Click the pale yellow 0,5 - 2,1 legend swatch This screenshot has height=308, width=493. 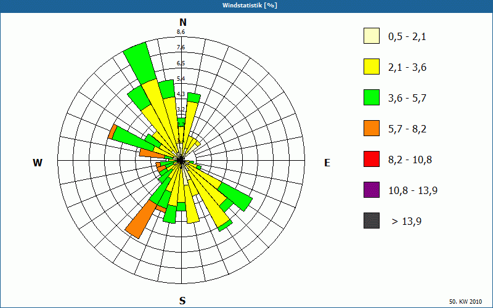[372, 36]
